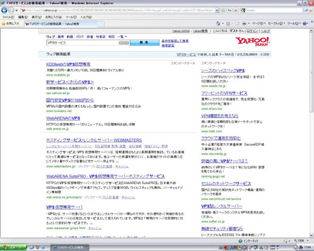
Task: Click the blue 検索 button
Action: 145,42
